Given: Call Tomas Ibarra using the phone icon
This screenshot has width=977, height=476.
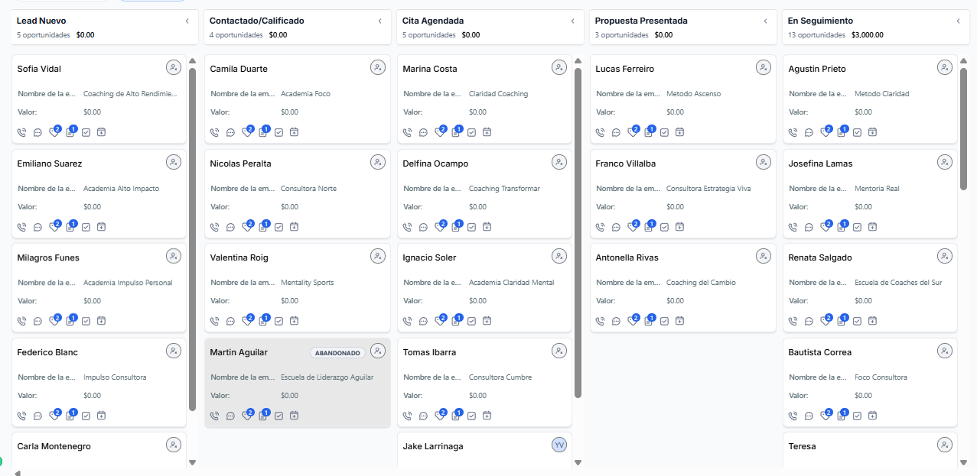Looking at the screenshot, I should point(407,416).
